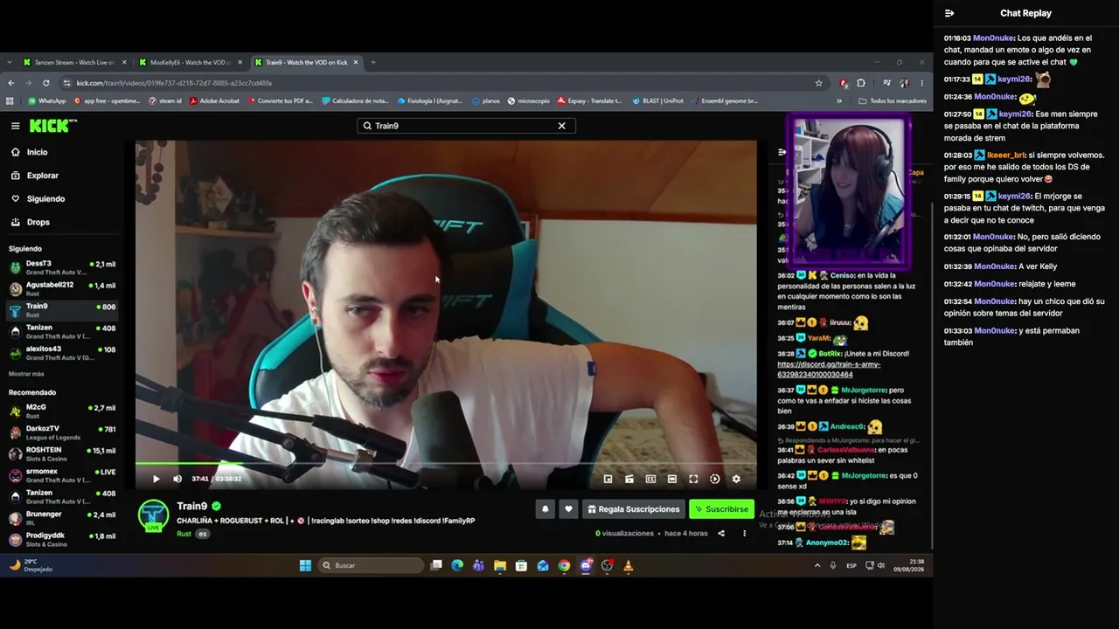This screenshot has height=629, width=1119.
Task: Toggle theater mode in video player
Action: point(672,479)
